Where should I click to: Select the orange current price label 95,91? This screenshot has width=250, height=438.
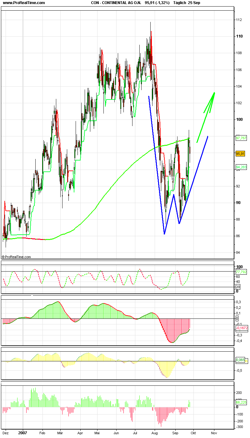[241, 154]
